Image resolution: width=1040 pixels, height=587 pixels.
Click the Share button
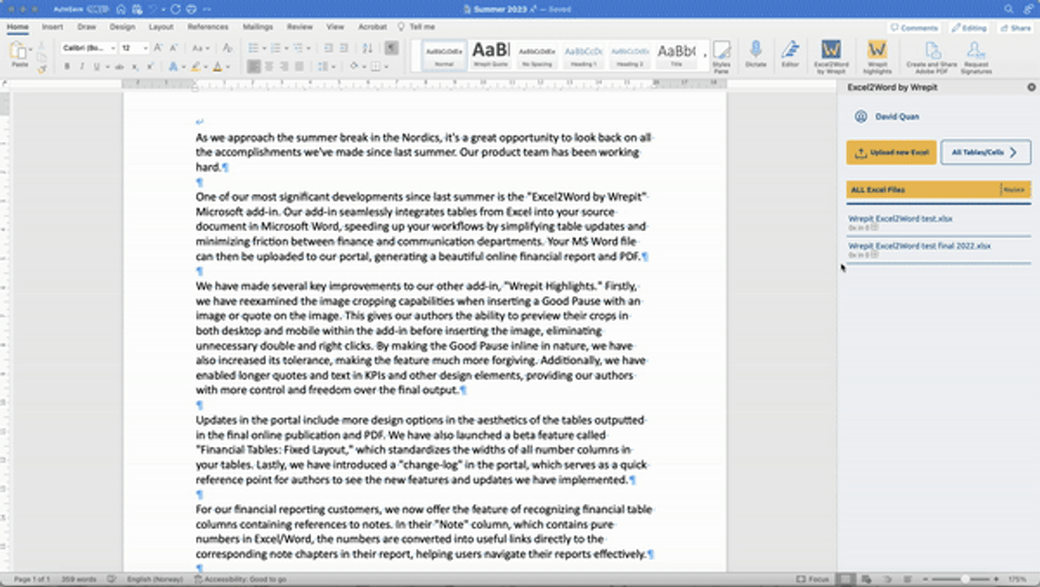pos(1014,28)
